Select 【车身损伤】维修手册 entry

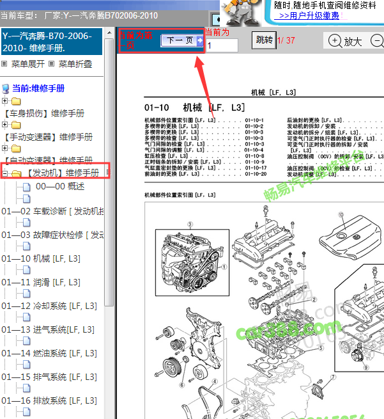pyautogui.click(x=44, y=113)
